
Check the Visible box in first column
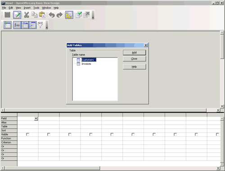pyautogui.click(x=27, y=135)
